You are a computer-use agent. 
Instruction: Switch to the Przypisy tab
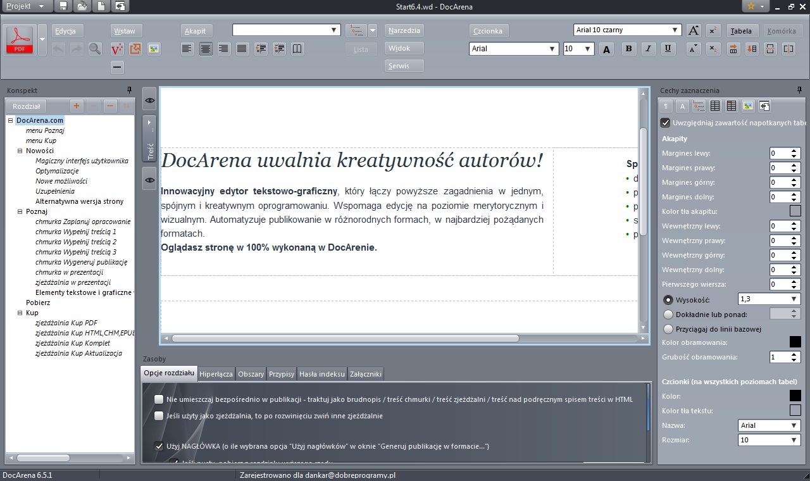click(282, 374)
